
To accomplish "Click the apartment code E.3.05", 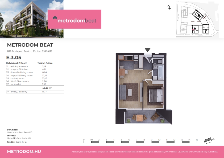I will tap(14, 57).
